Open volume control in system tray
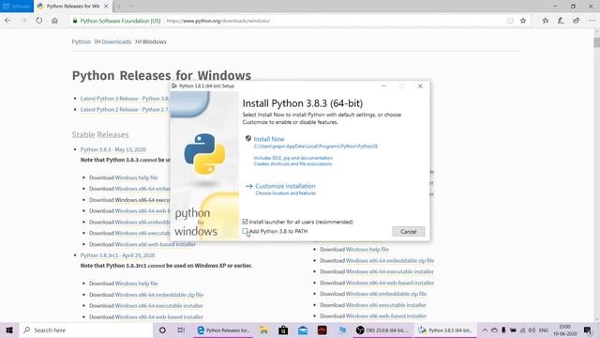The width and height of the screenshot is (600, 338). point(532,330)
